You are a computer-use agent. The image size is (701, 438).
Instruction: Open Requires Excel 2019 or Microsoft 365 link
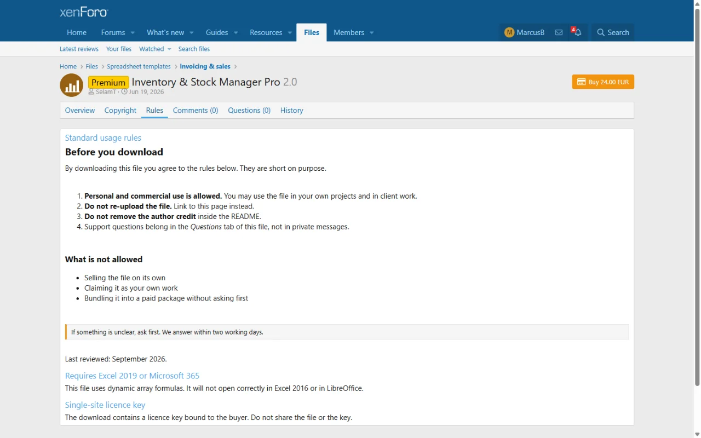(x=132, y=376)
